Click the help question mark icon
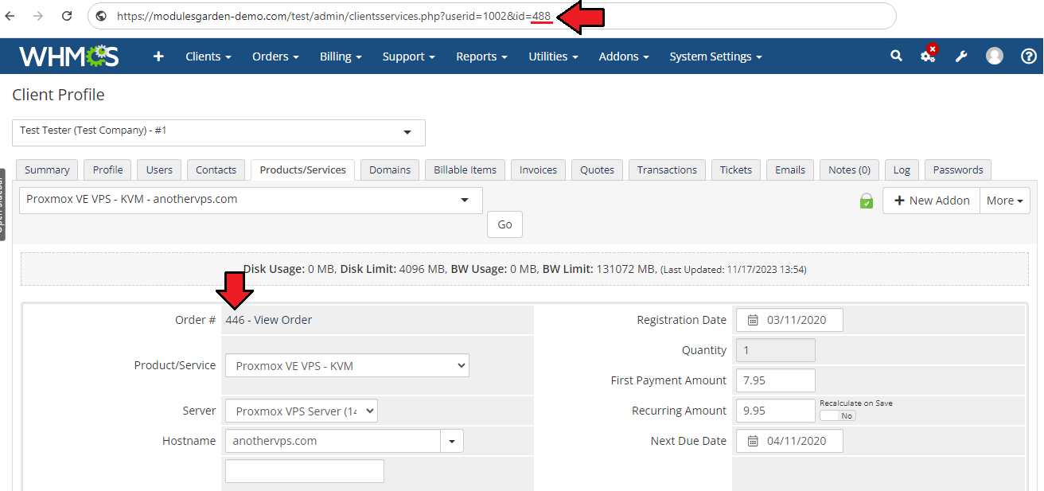This screenshot has height=491, width=1044. [1029, 56]
